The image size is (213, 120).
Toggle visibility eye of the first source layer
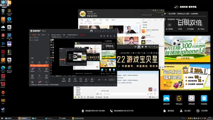coord(31,38)
